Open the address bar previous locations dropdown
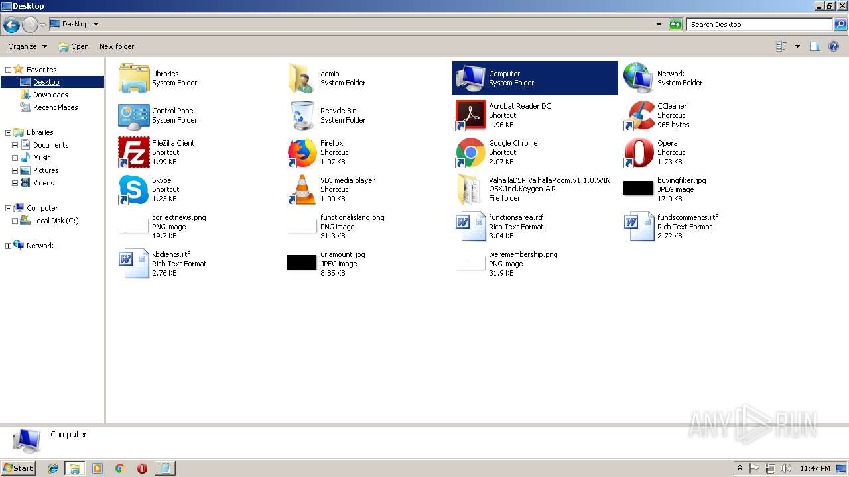Viewport: 849px width, 477px height. [x=659, y=25]
